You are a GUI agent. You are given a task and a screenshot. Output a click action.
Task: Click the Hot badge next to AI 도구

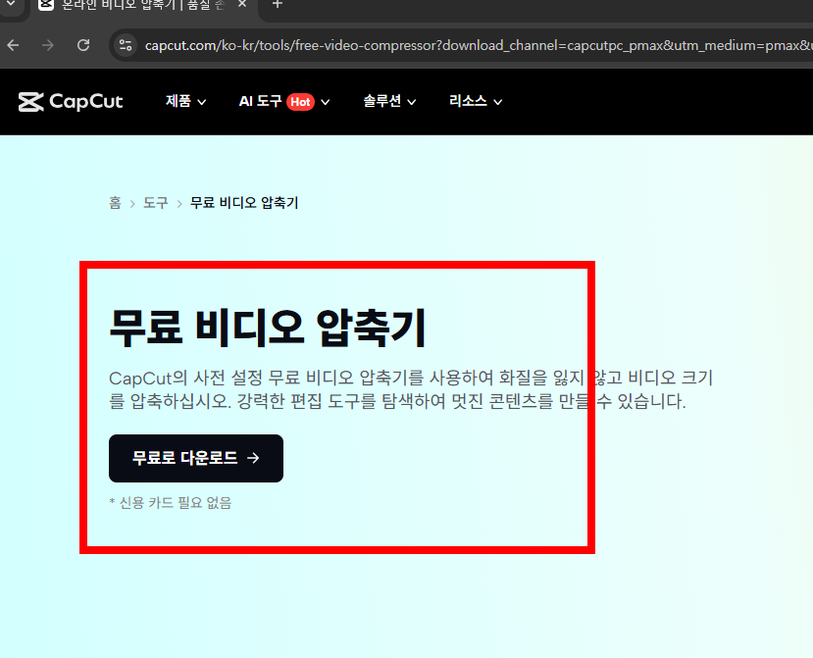(x=299, y=101)
